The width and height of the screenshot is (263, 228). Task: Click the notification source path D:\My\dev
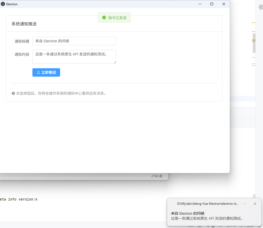(x=208, y=204)
